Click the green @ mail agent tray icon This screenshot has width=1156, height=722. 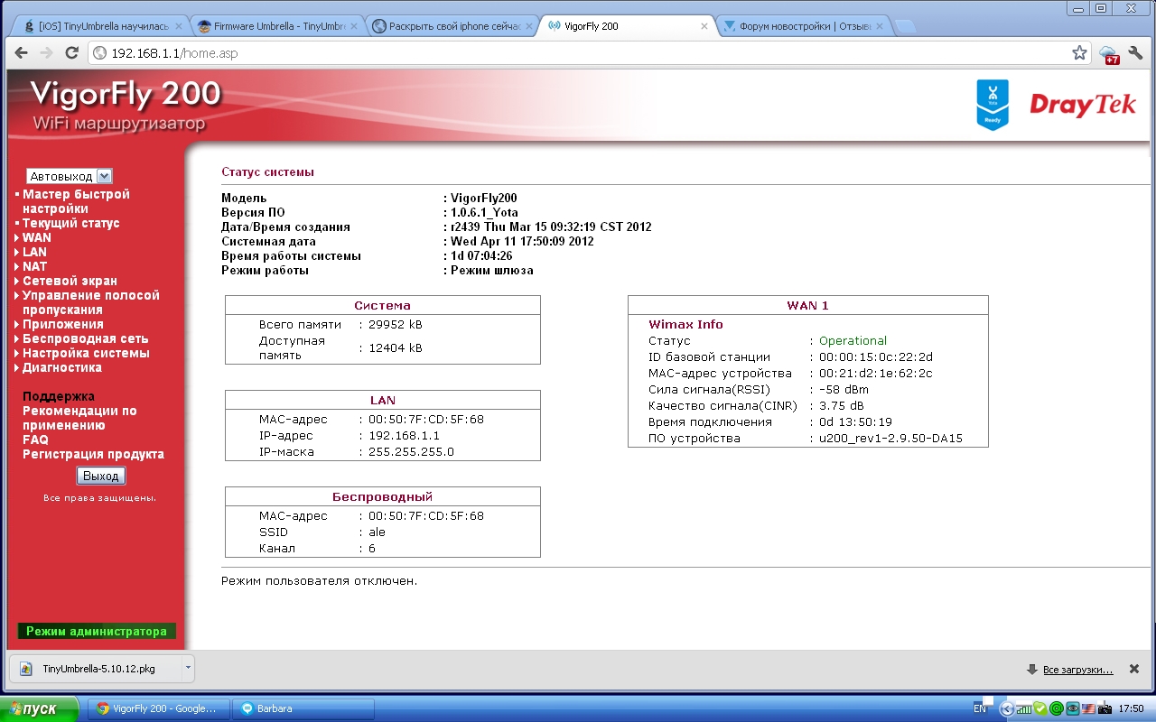pos(1057,708)
